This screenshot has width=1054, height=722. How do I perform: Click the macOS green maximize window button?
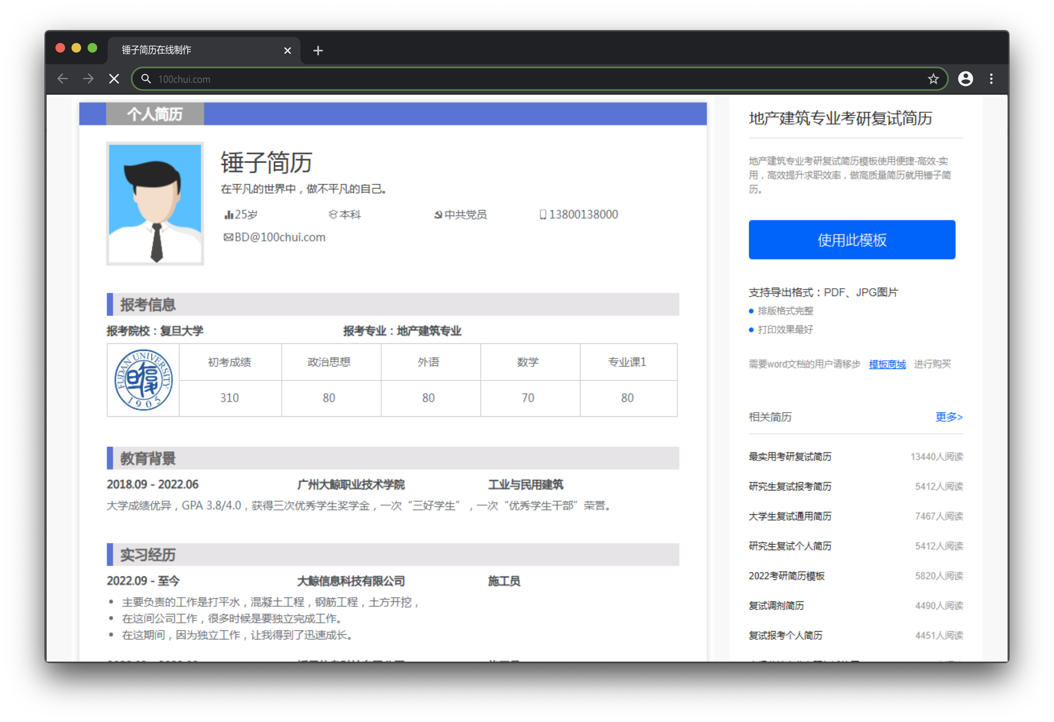click(x=92, y=48)
